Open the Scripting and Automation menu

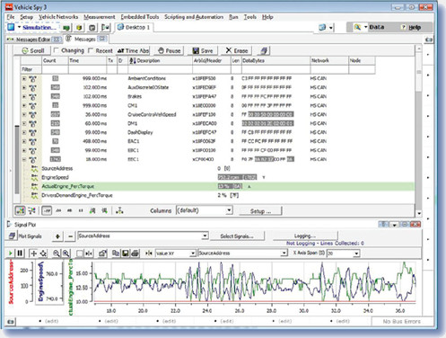coord(194,17)
